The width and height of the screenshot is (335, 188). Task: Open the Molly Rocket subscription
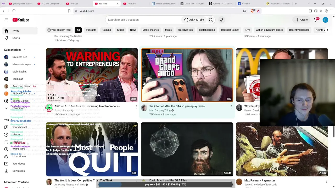pyautogui.click(x=19, y=72)
